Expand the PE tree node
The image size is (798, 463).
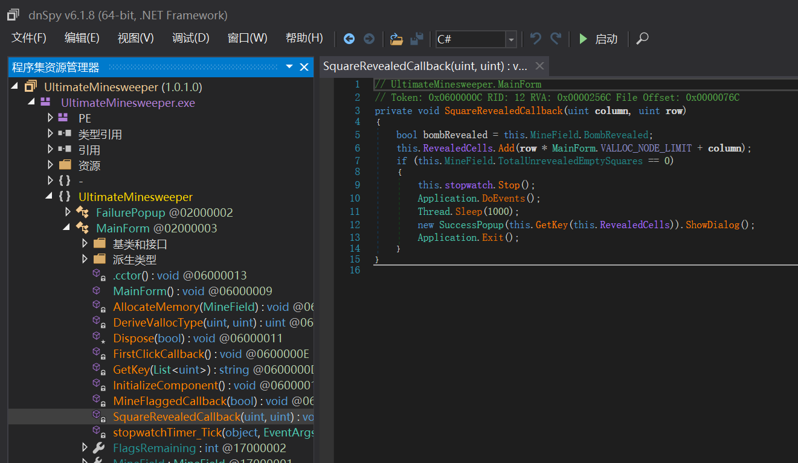(50, 118)
